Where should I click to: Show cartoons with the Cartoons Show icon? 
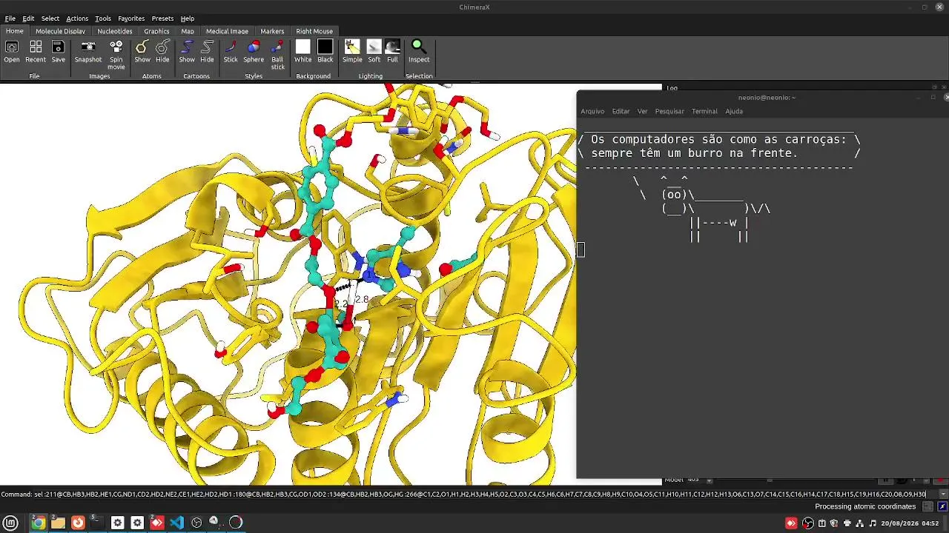187,47
